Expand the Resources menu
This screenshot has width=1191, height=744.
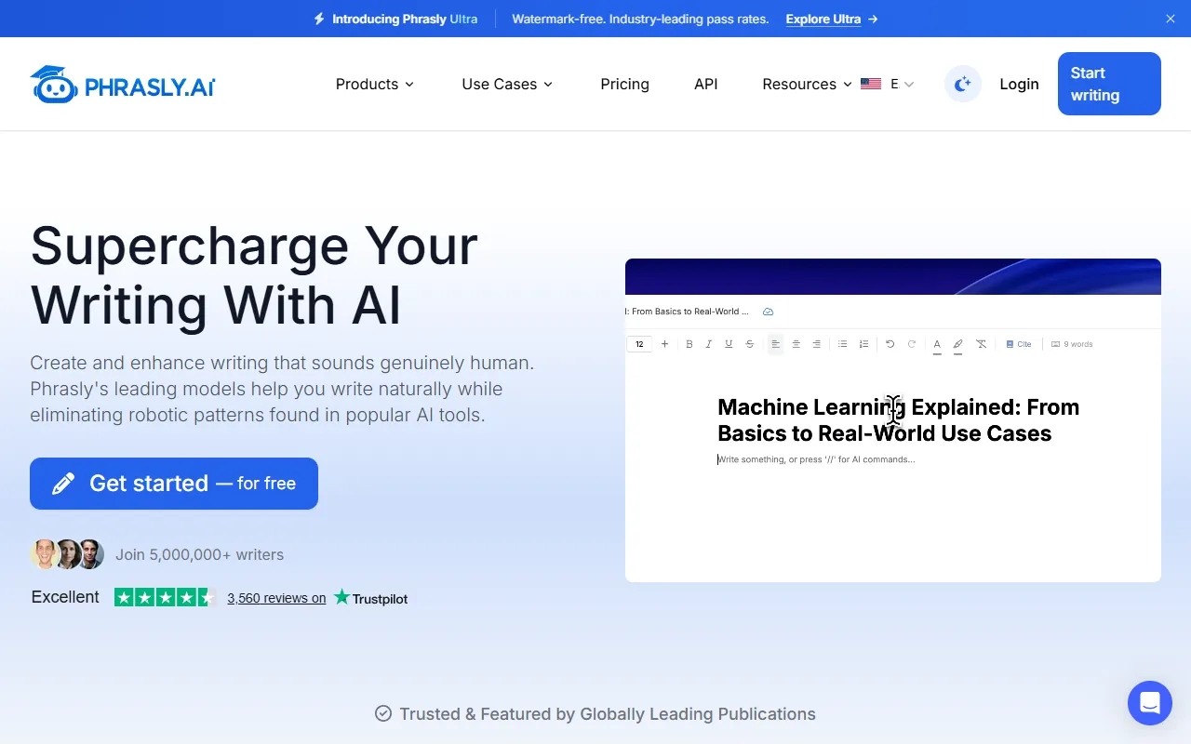(x=808, y=84)
